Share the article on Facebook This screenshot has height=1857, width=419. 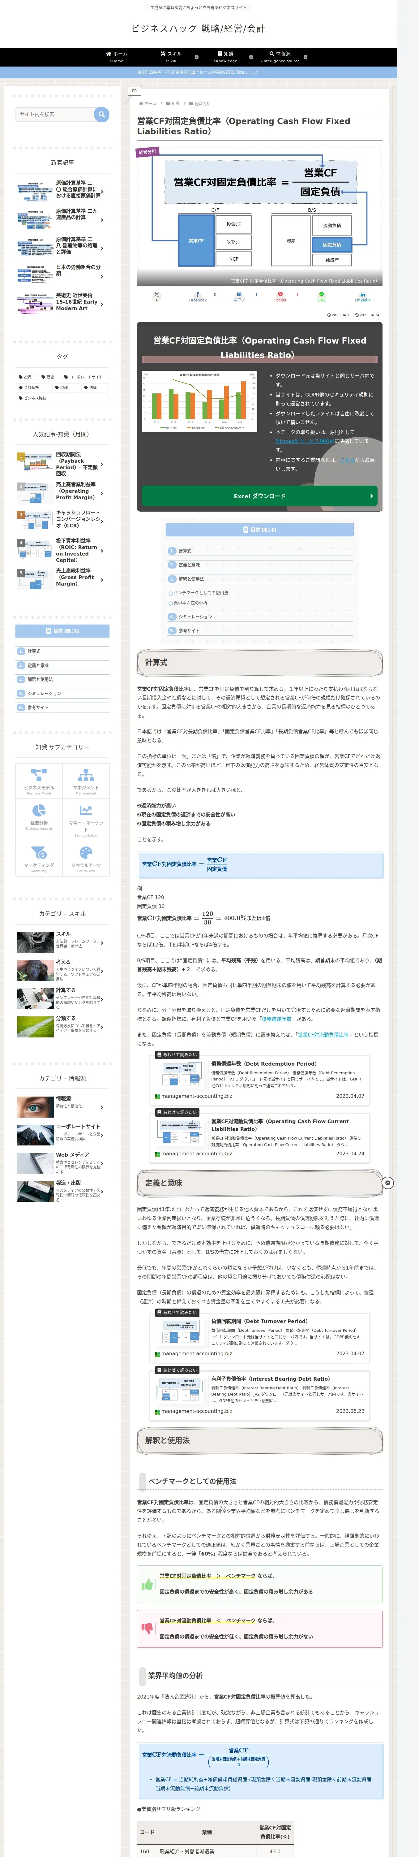point(197,296)
